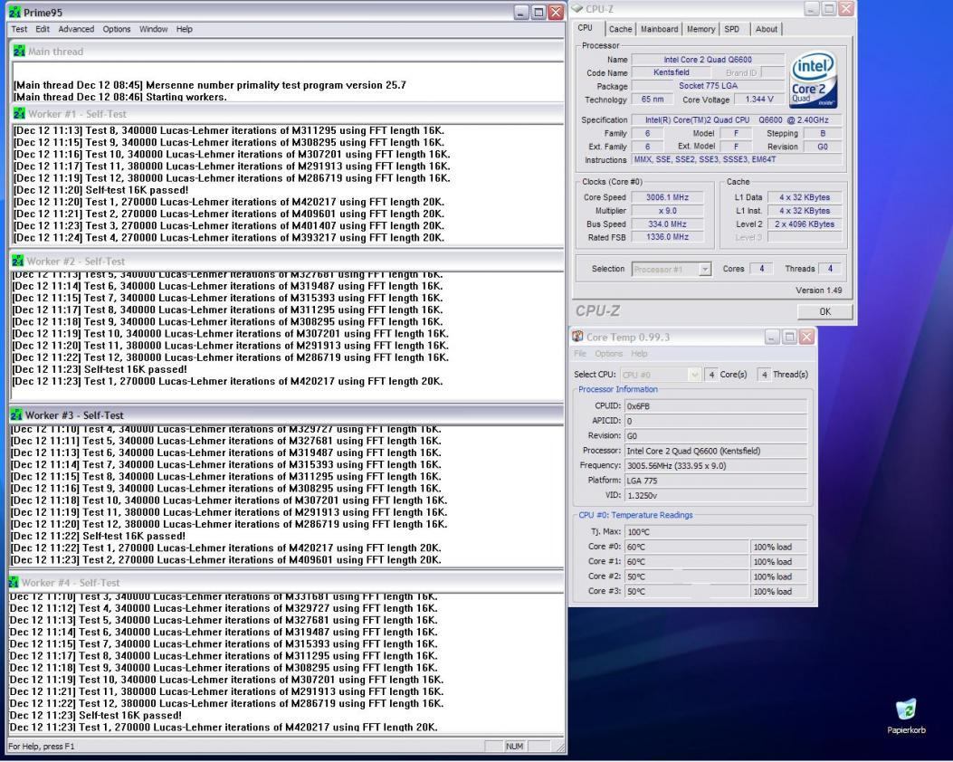The image size is (953, 762).
Task: Click the Worker #1 - Self-Test title bar
Action: 288,114
